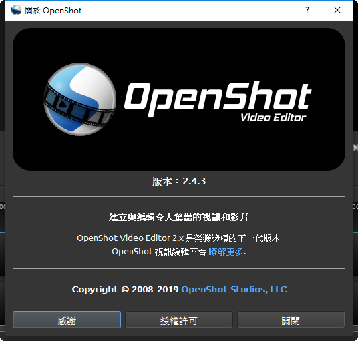358x341 pixels.
Task: Click the OpenShot icon in the title bar
Action: pyautogui.click(x=16, y=10)
